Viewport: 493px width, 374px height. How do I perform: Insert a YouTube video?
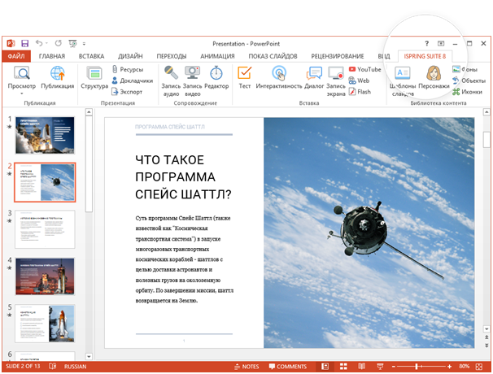(364, 69)
